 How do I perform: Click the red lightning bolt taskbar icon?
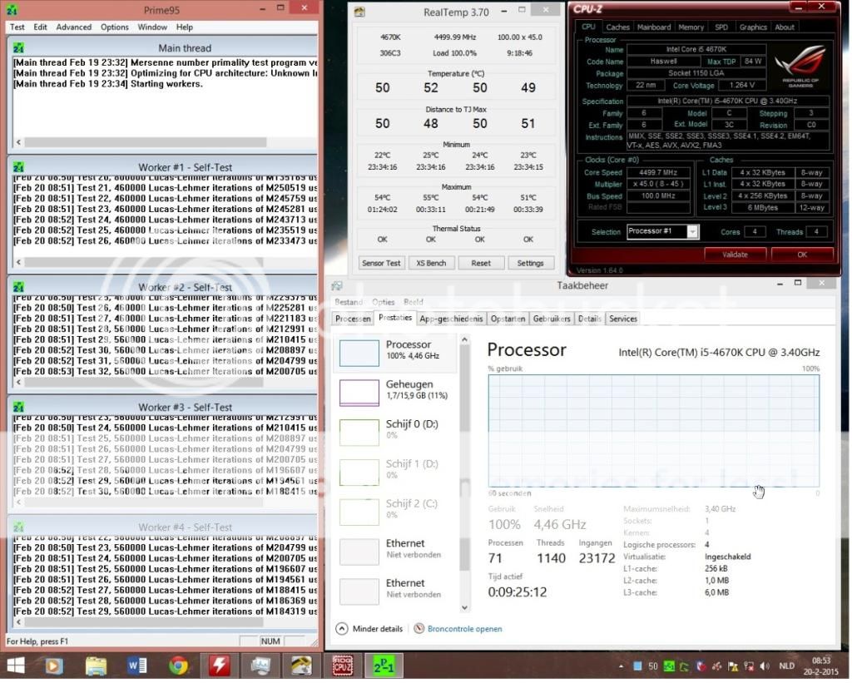click(219, 665)
